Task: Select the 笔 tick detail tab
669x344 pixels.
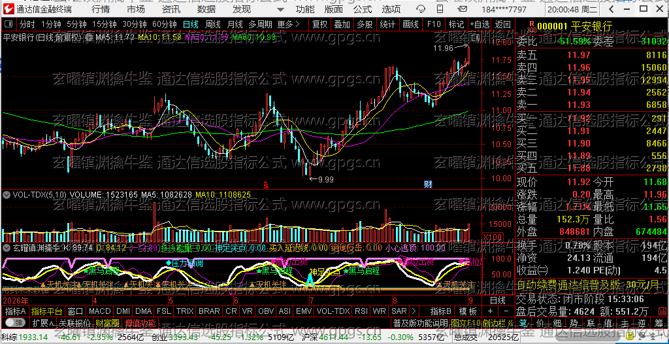Action: (524, 322)
